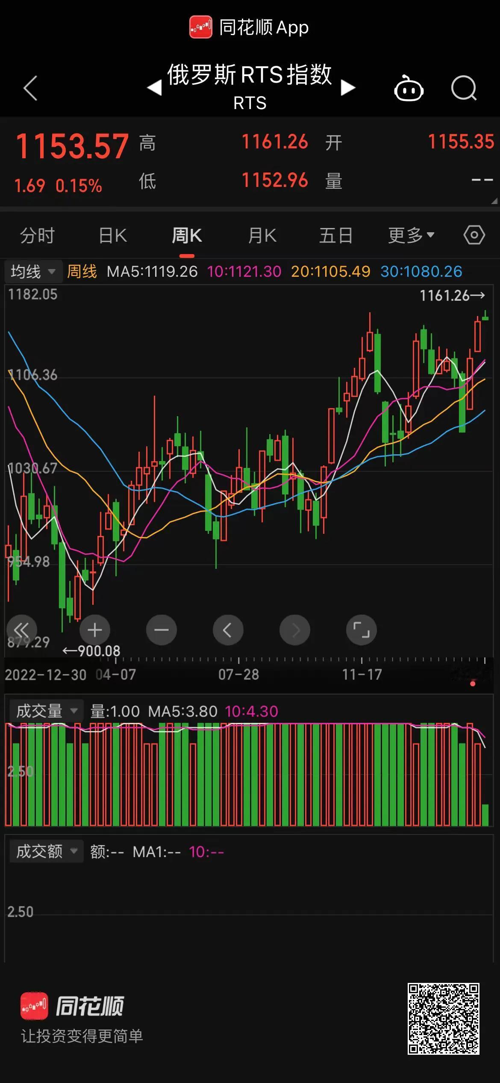Image resolution: width=500 pixels, height=1083 pixels.
Task: Tap MA5:1119.26 label
Action: click(x=152, y=272)
